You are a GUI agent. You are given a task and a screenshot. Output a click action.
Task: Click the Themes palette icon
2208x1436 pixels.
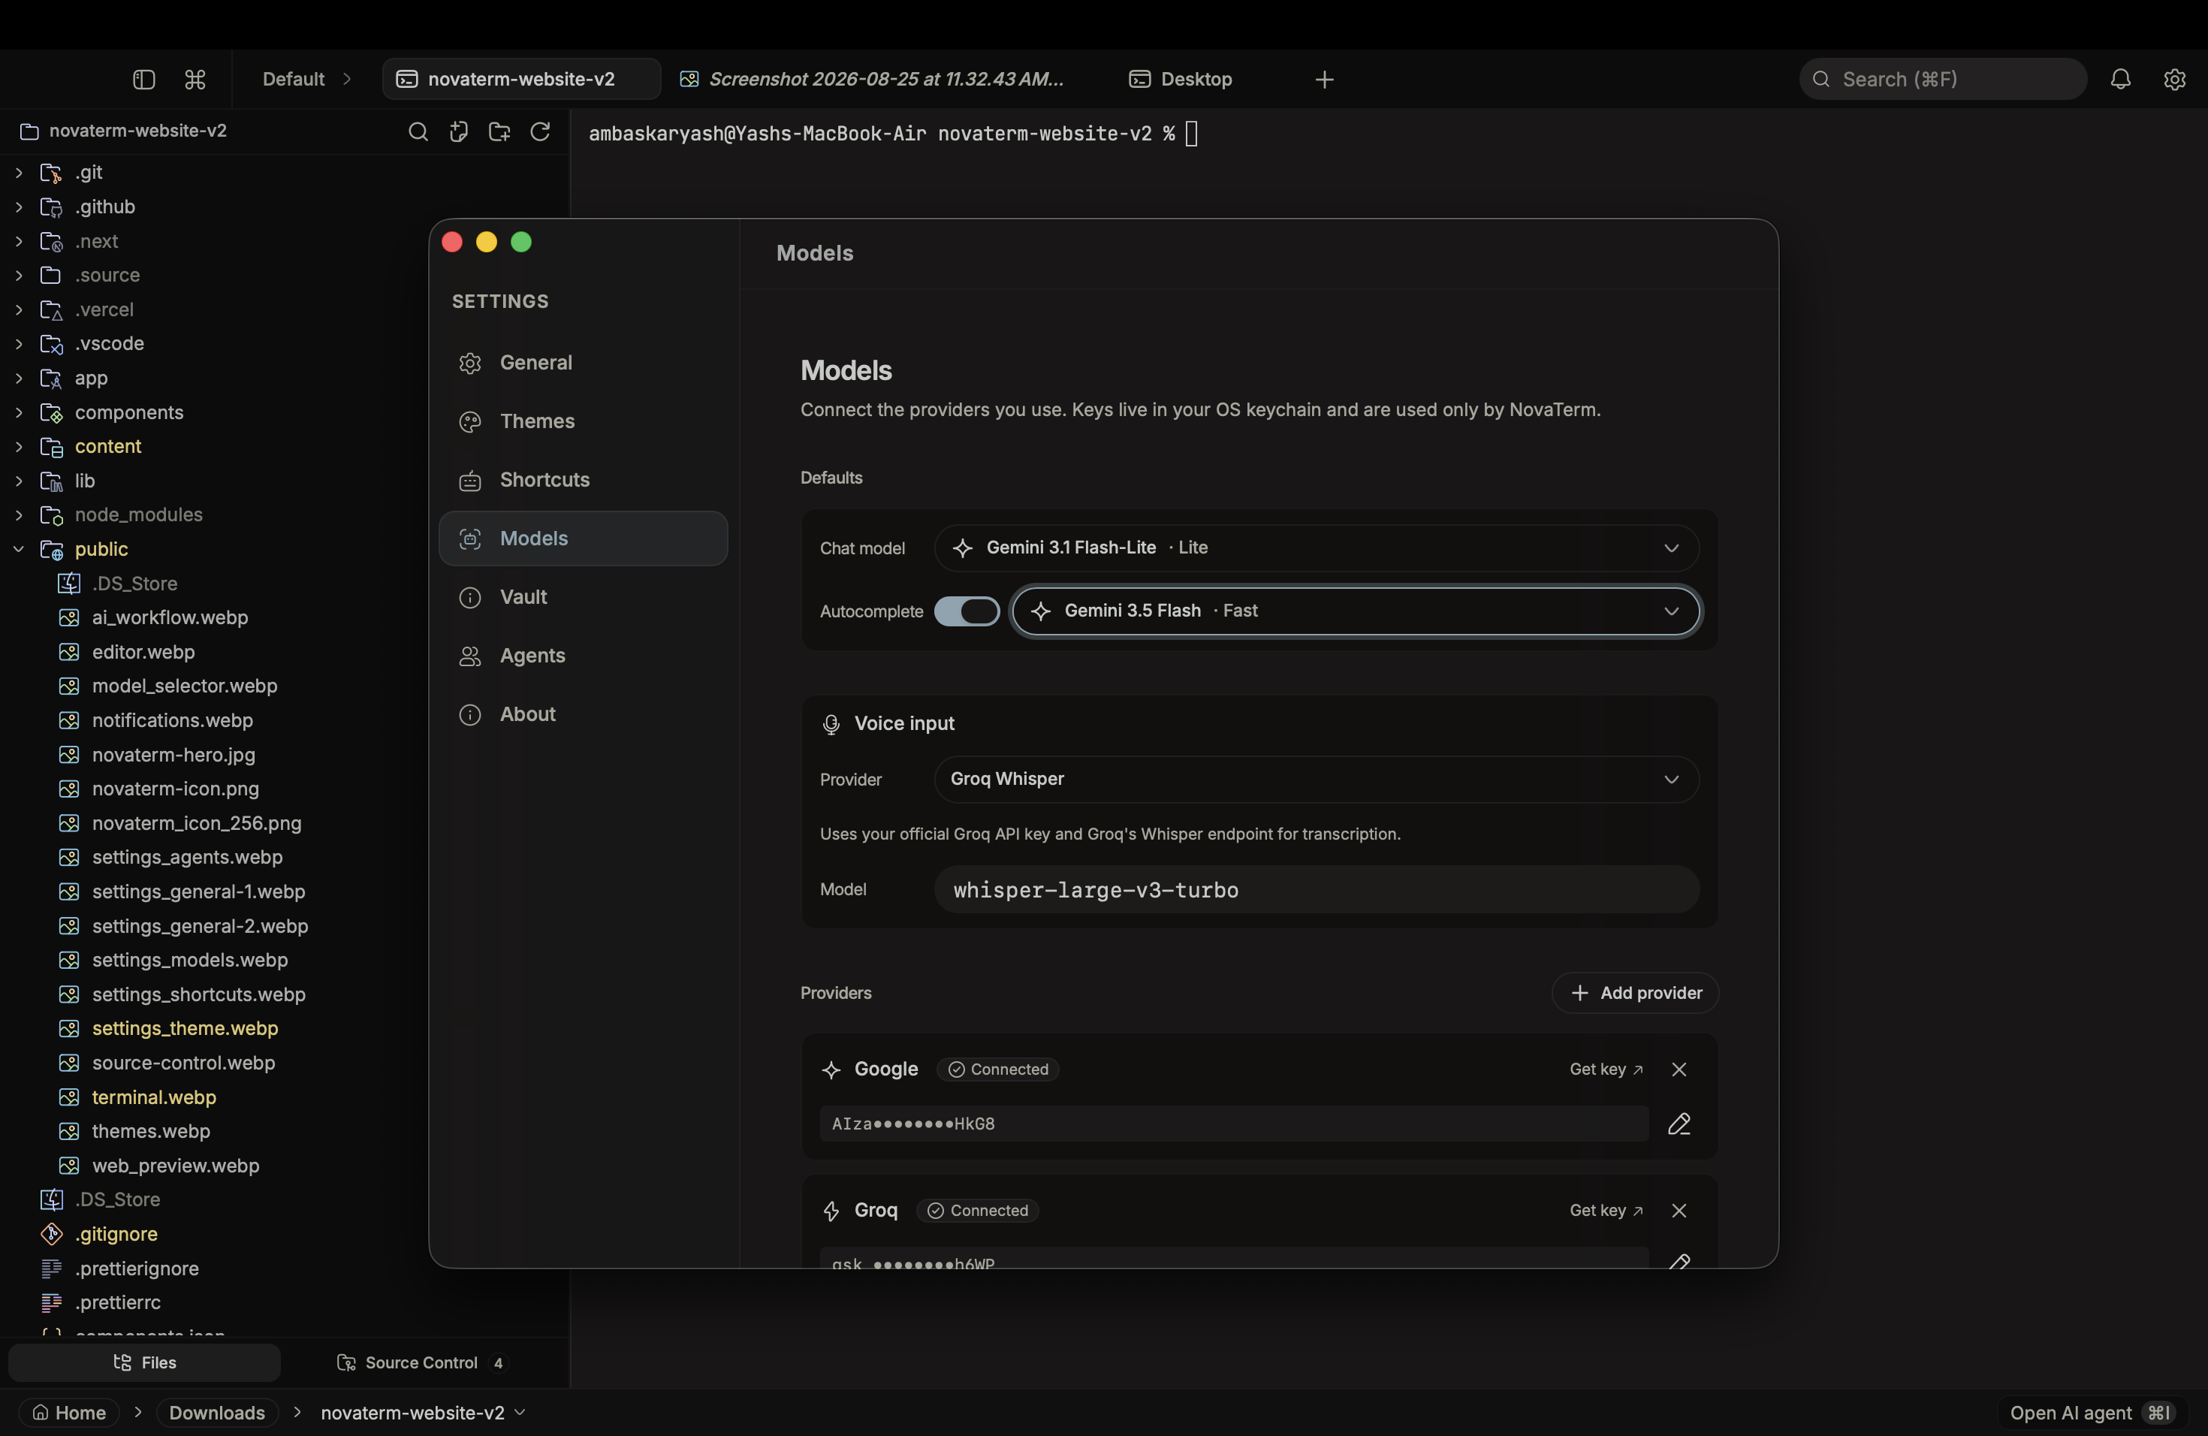470,422
